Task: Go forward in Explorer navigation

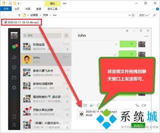Action: [10, 15]
